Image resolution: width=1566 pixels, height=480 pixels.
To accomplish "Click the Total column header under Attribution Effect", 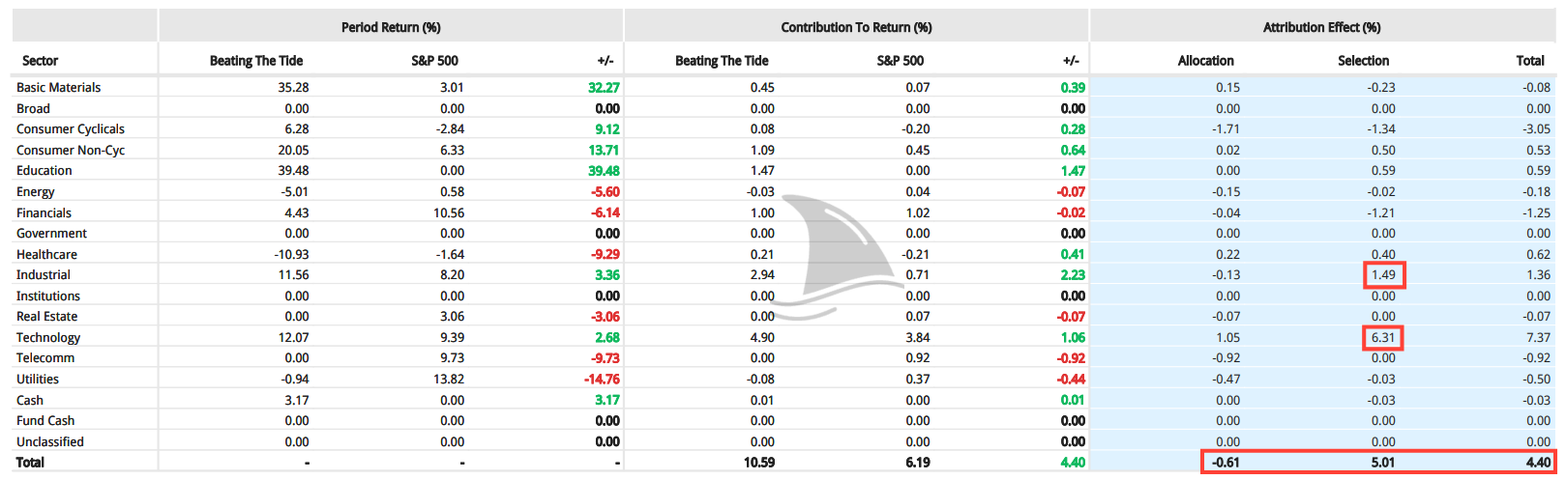I will [x=1530, y=61].
